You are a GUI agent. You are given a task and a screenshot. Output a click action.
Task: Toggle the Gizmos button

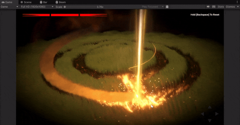(230, 7)
